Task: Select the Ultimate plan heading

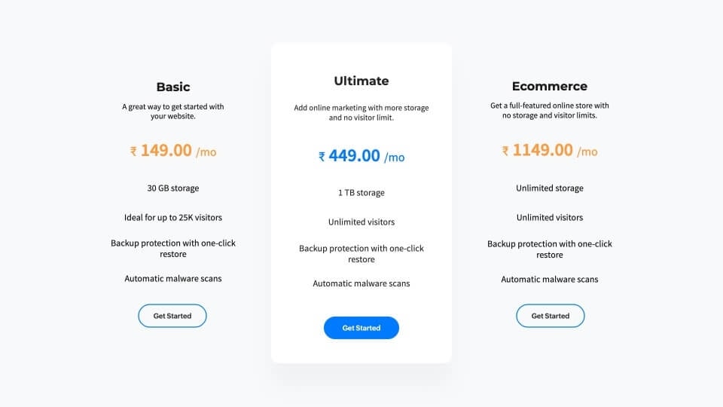Action: (x=361, y=81)
